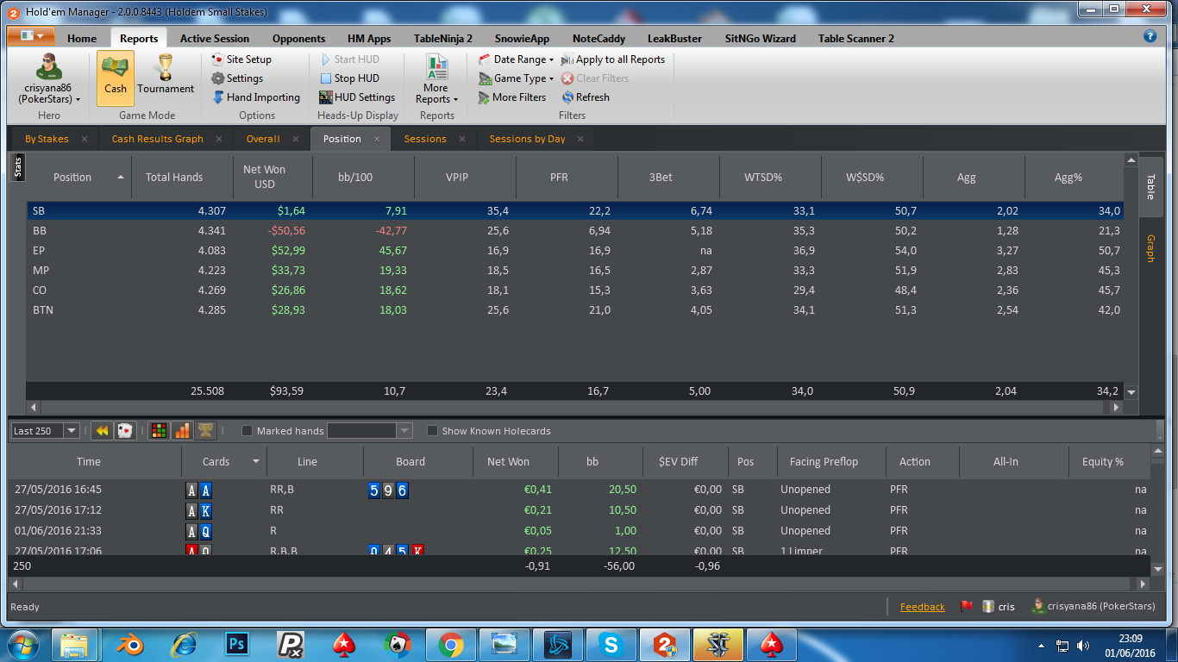Open Table Scanner 2 tab
Image resolution: width=1178 pixels, height=662 pixels.
tap(856, 39)
